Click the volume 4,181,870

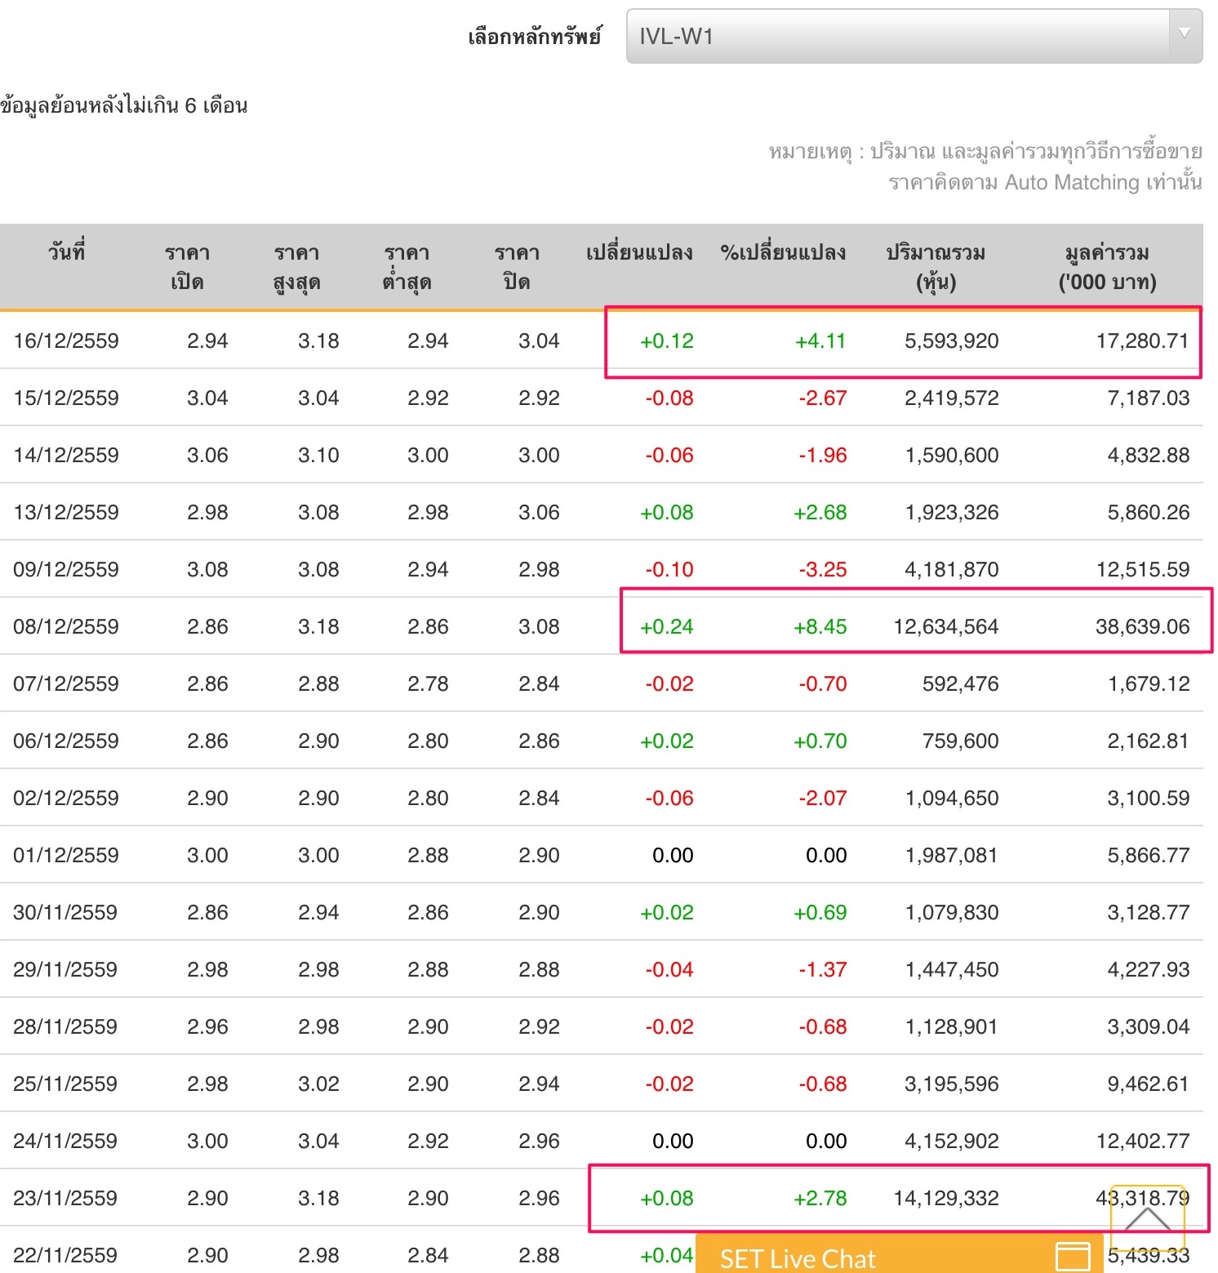coord(952,569)
